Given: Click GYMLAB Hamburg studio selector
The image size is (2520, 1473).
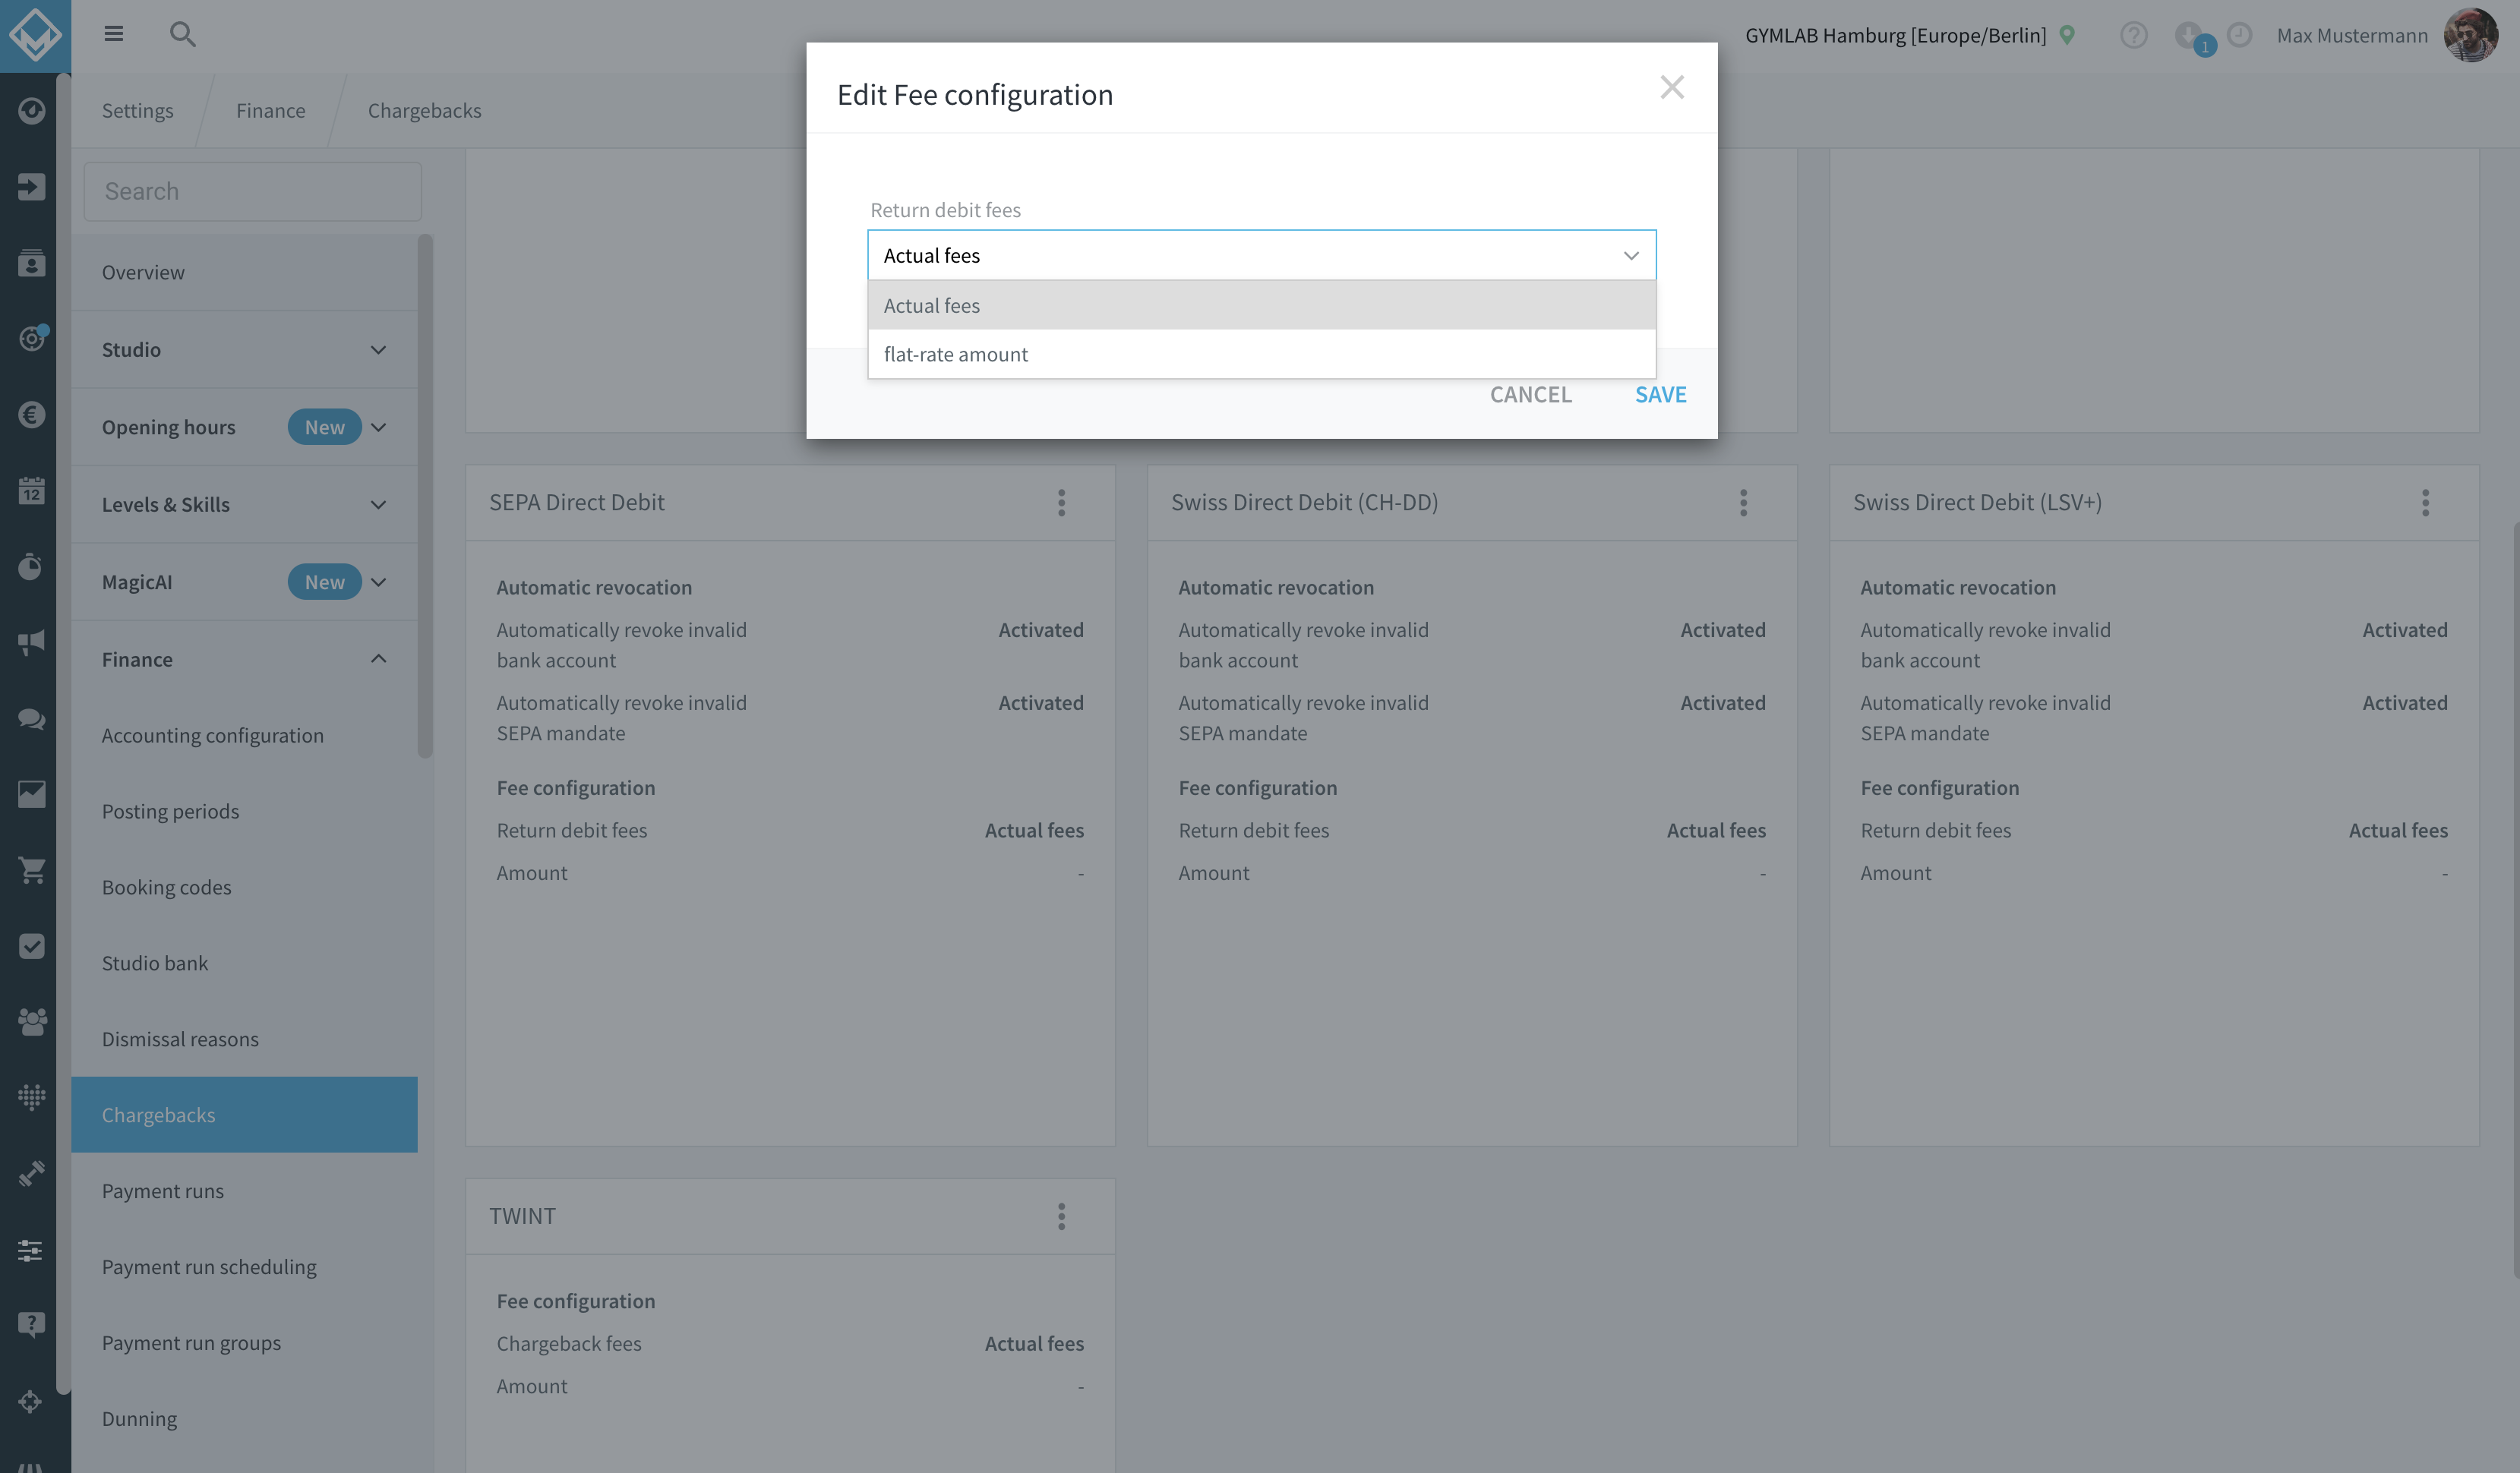Looking at the screenshot, I should [1895, 35].
